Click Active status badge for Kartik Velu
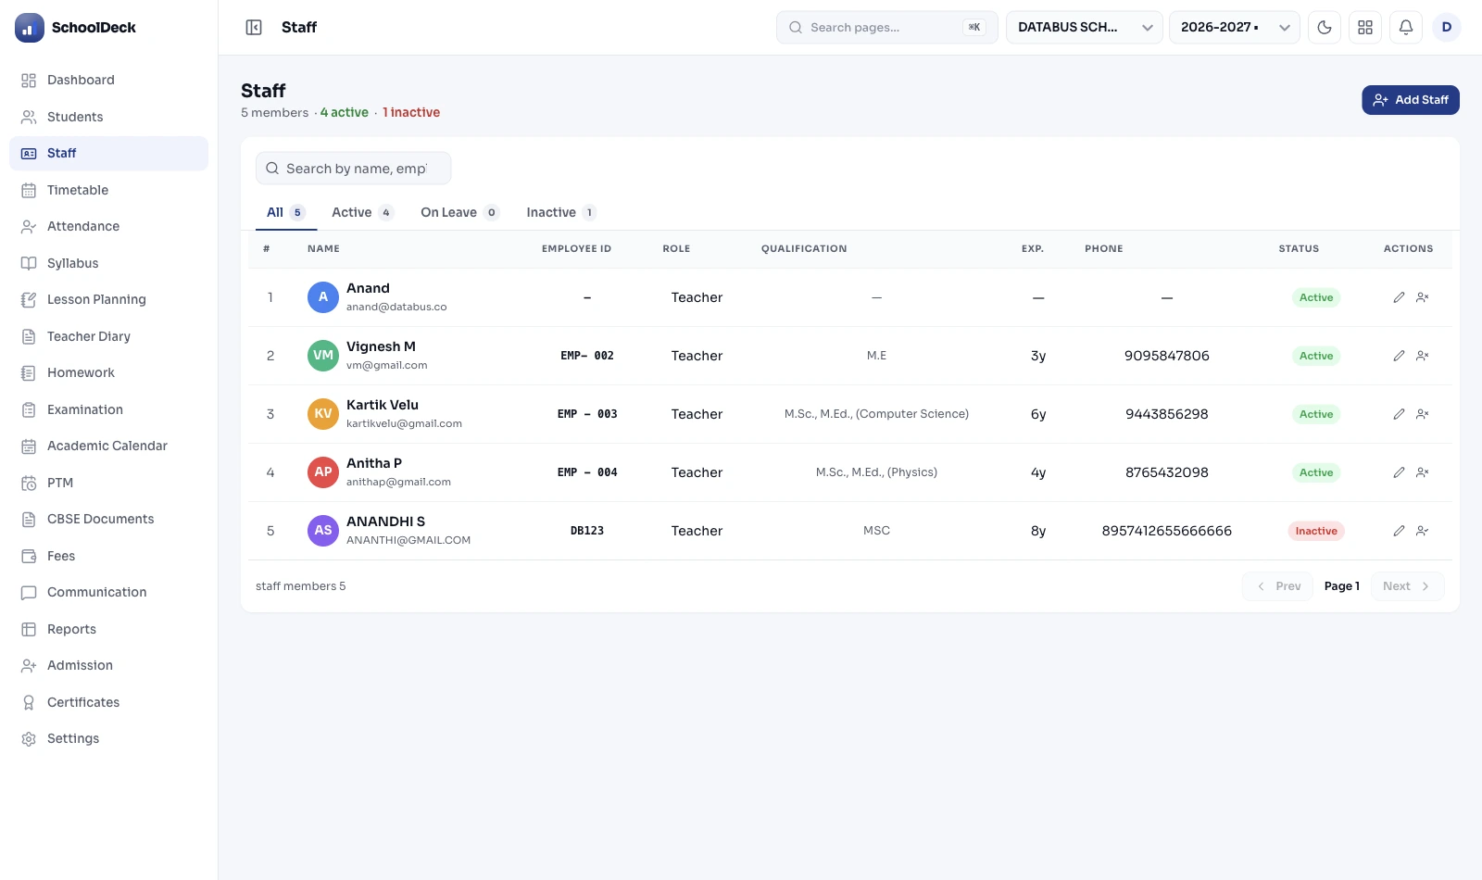Viewport: 1482px width, 880px height. pos(1316,414)
